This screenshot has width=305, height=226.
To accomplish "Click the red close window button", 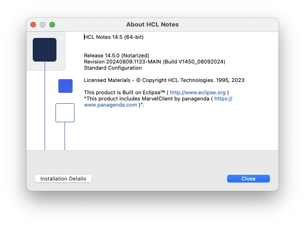I will click(x=33, y=25).
